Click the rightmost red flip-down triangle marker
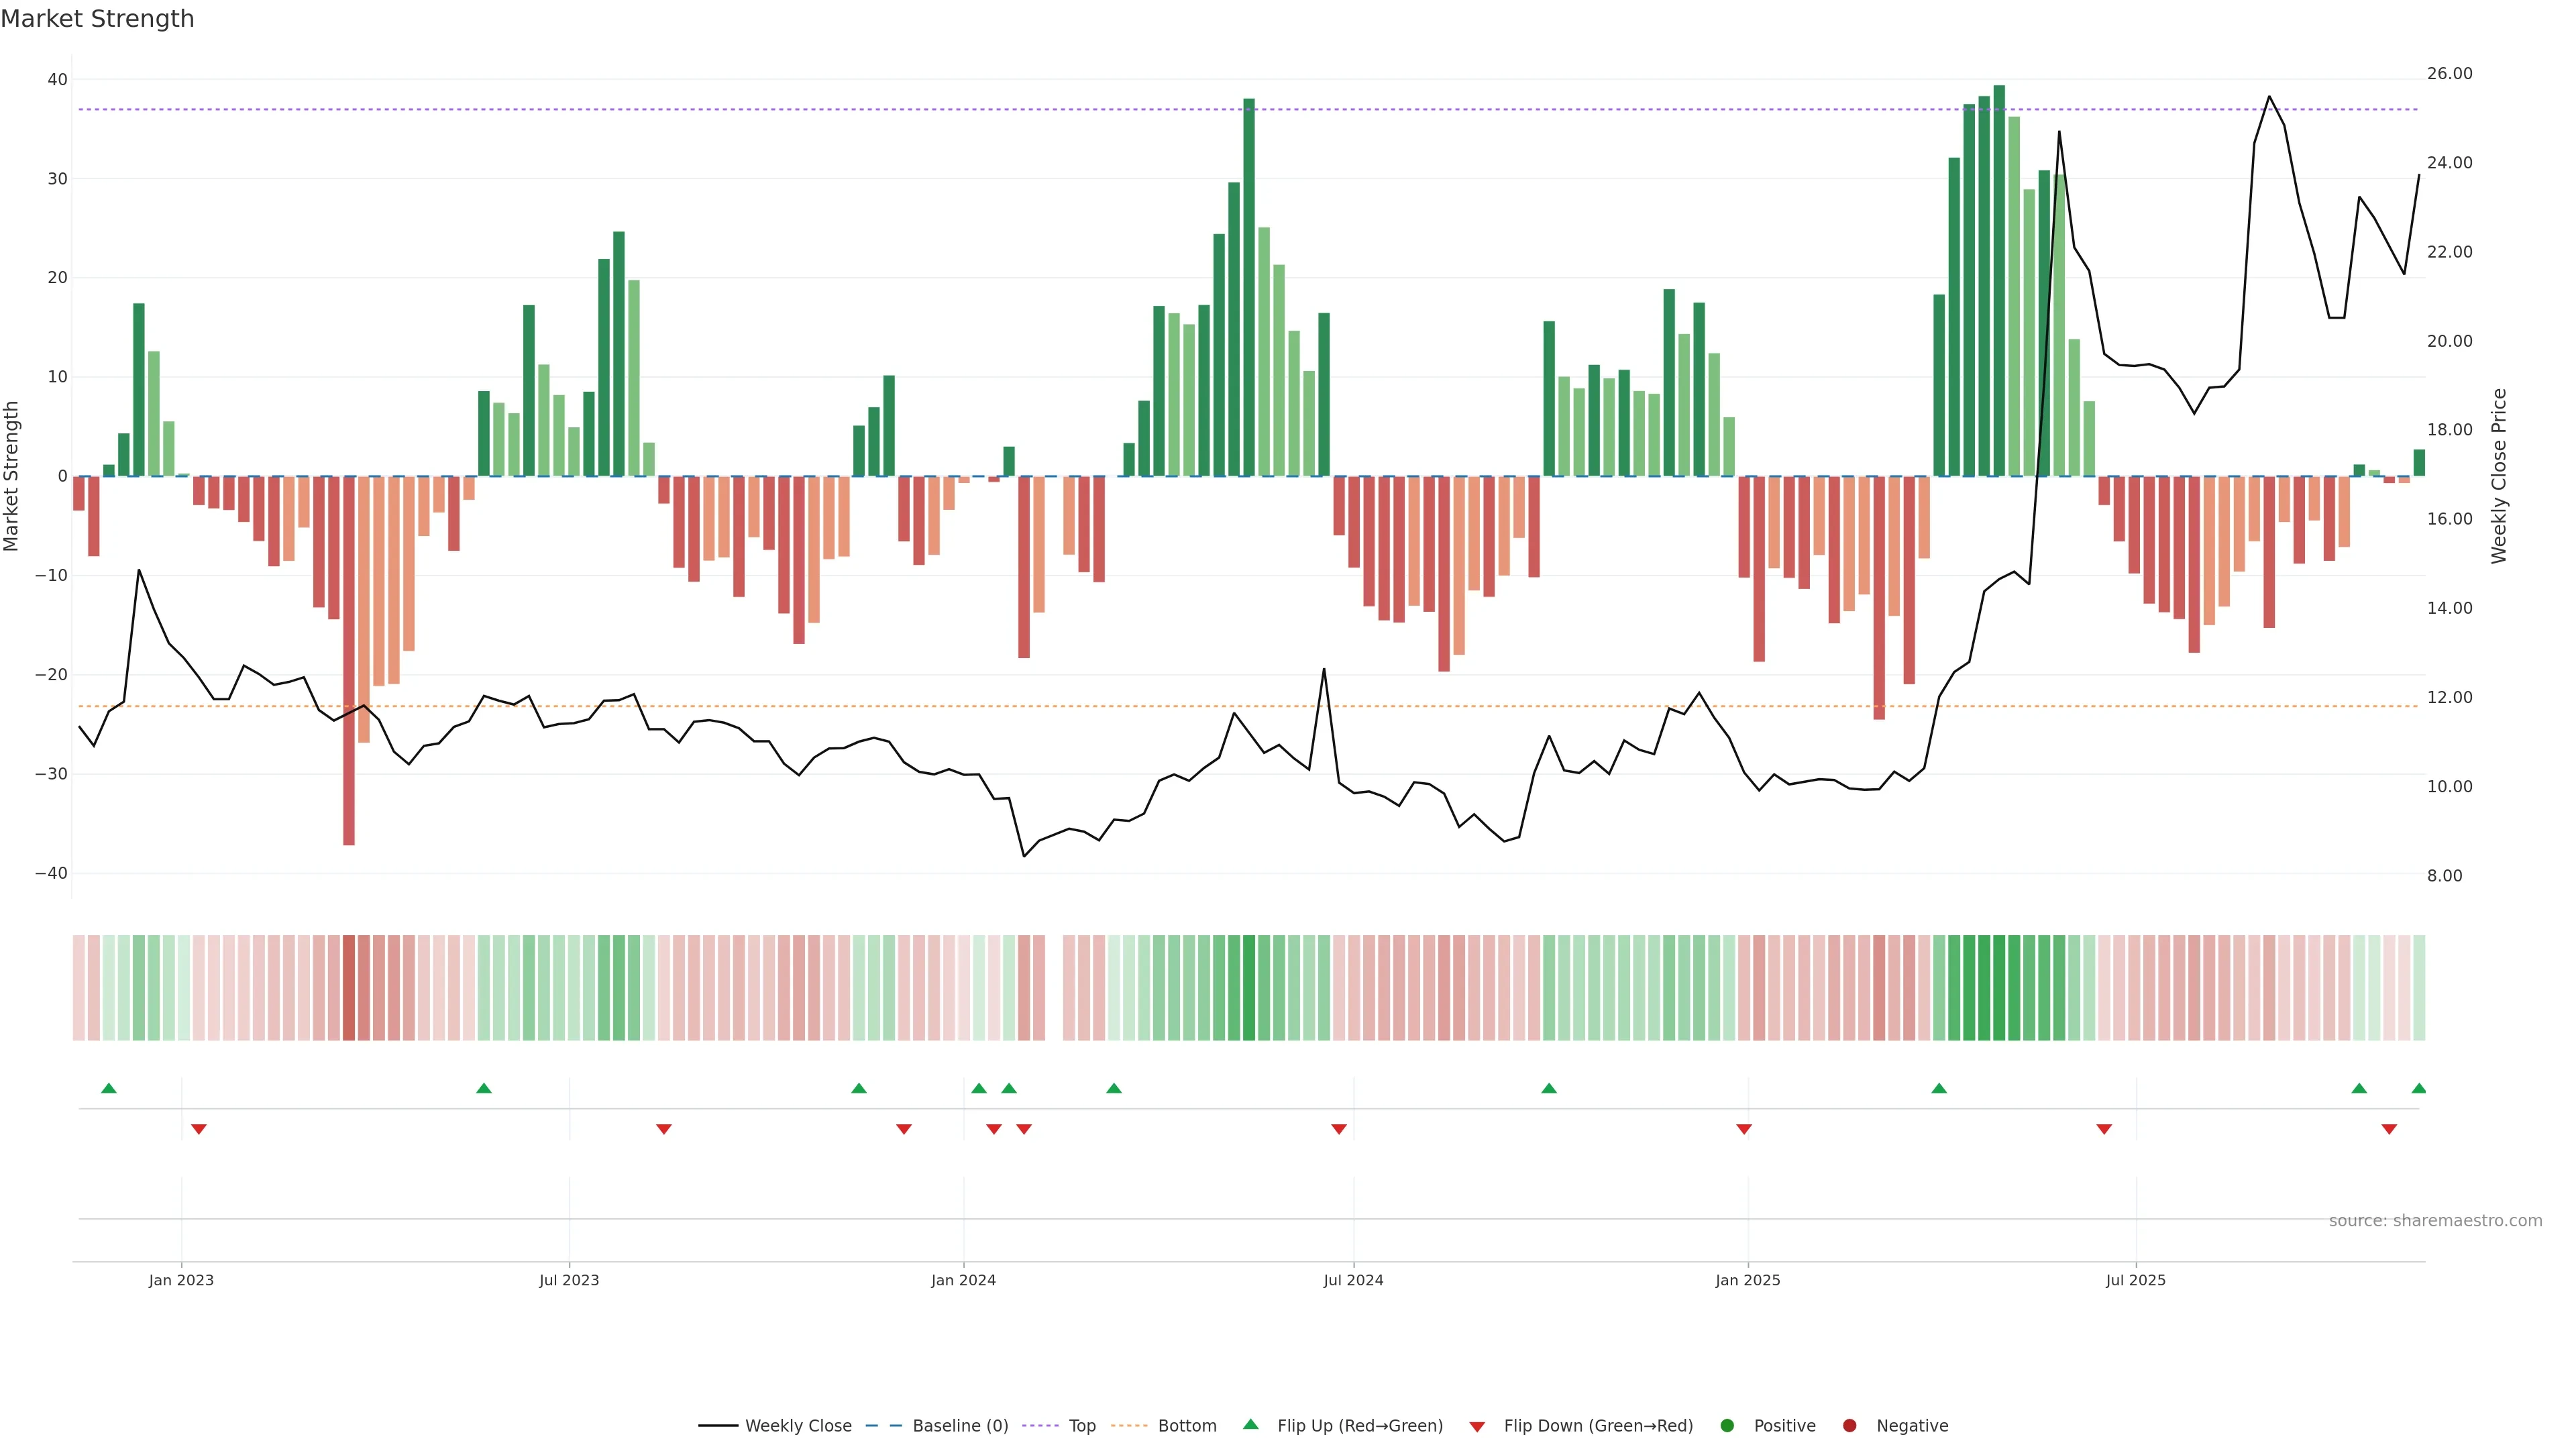2576x1449 pixels. [x=2389, y=1129]
